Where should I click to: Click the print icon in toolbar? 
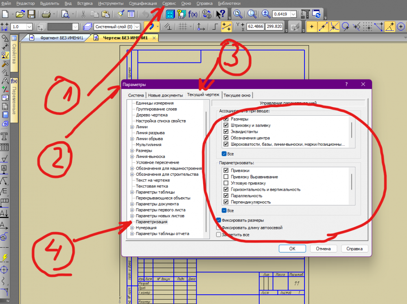pyautogui.click(x=46, y=13)
